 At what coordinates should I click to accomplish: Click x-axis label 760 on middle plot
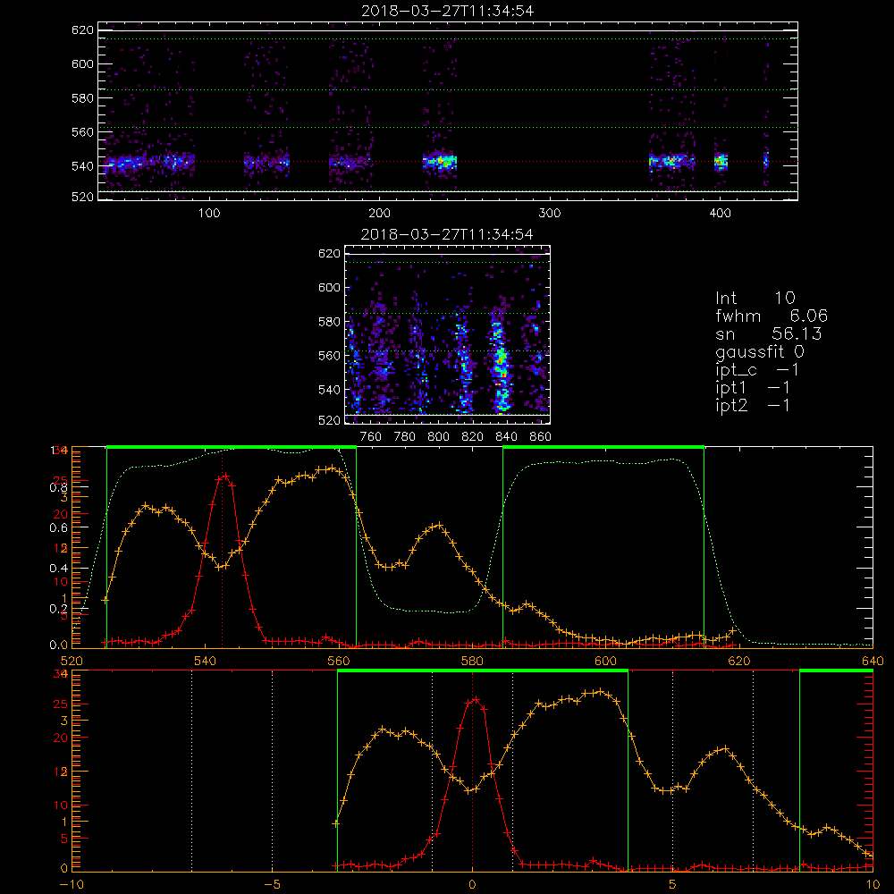(x=371, y=437)
